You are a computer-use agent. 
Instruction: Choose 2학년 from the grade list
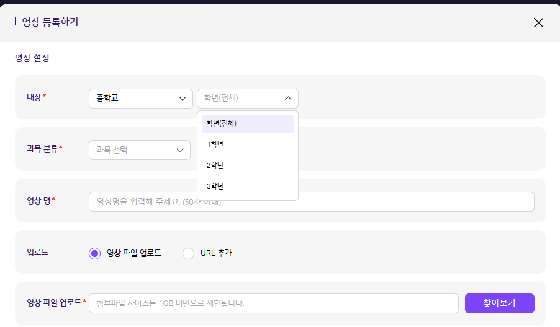(x=215, y=165)
